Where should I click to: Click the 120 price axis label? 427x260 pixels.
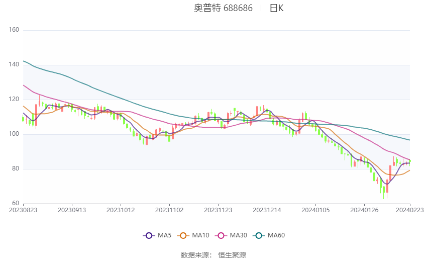pyautogui.click(x=14, y=99)
